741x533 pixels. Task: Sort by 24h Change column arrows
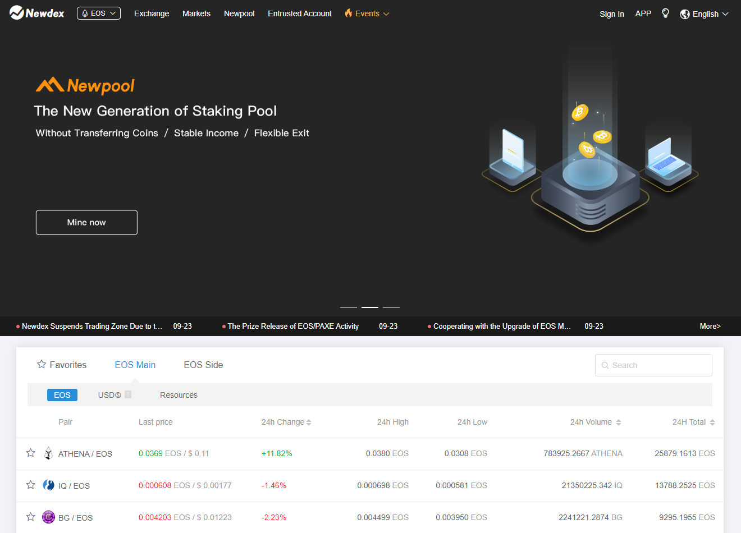click(x=309, y=422)
